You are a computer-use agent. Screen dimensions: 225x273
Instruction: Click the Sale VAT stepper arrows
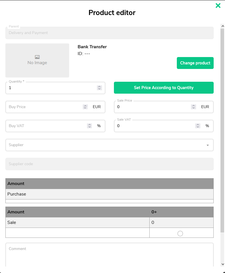click(x=198, y=126)
